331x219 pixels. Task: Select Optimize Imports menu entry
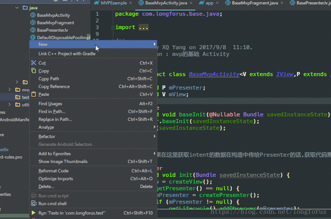pyautogui.click(x=93, y=179)
